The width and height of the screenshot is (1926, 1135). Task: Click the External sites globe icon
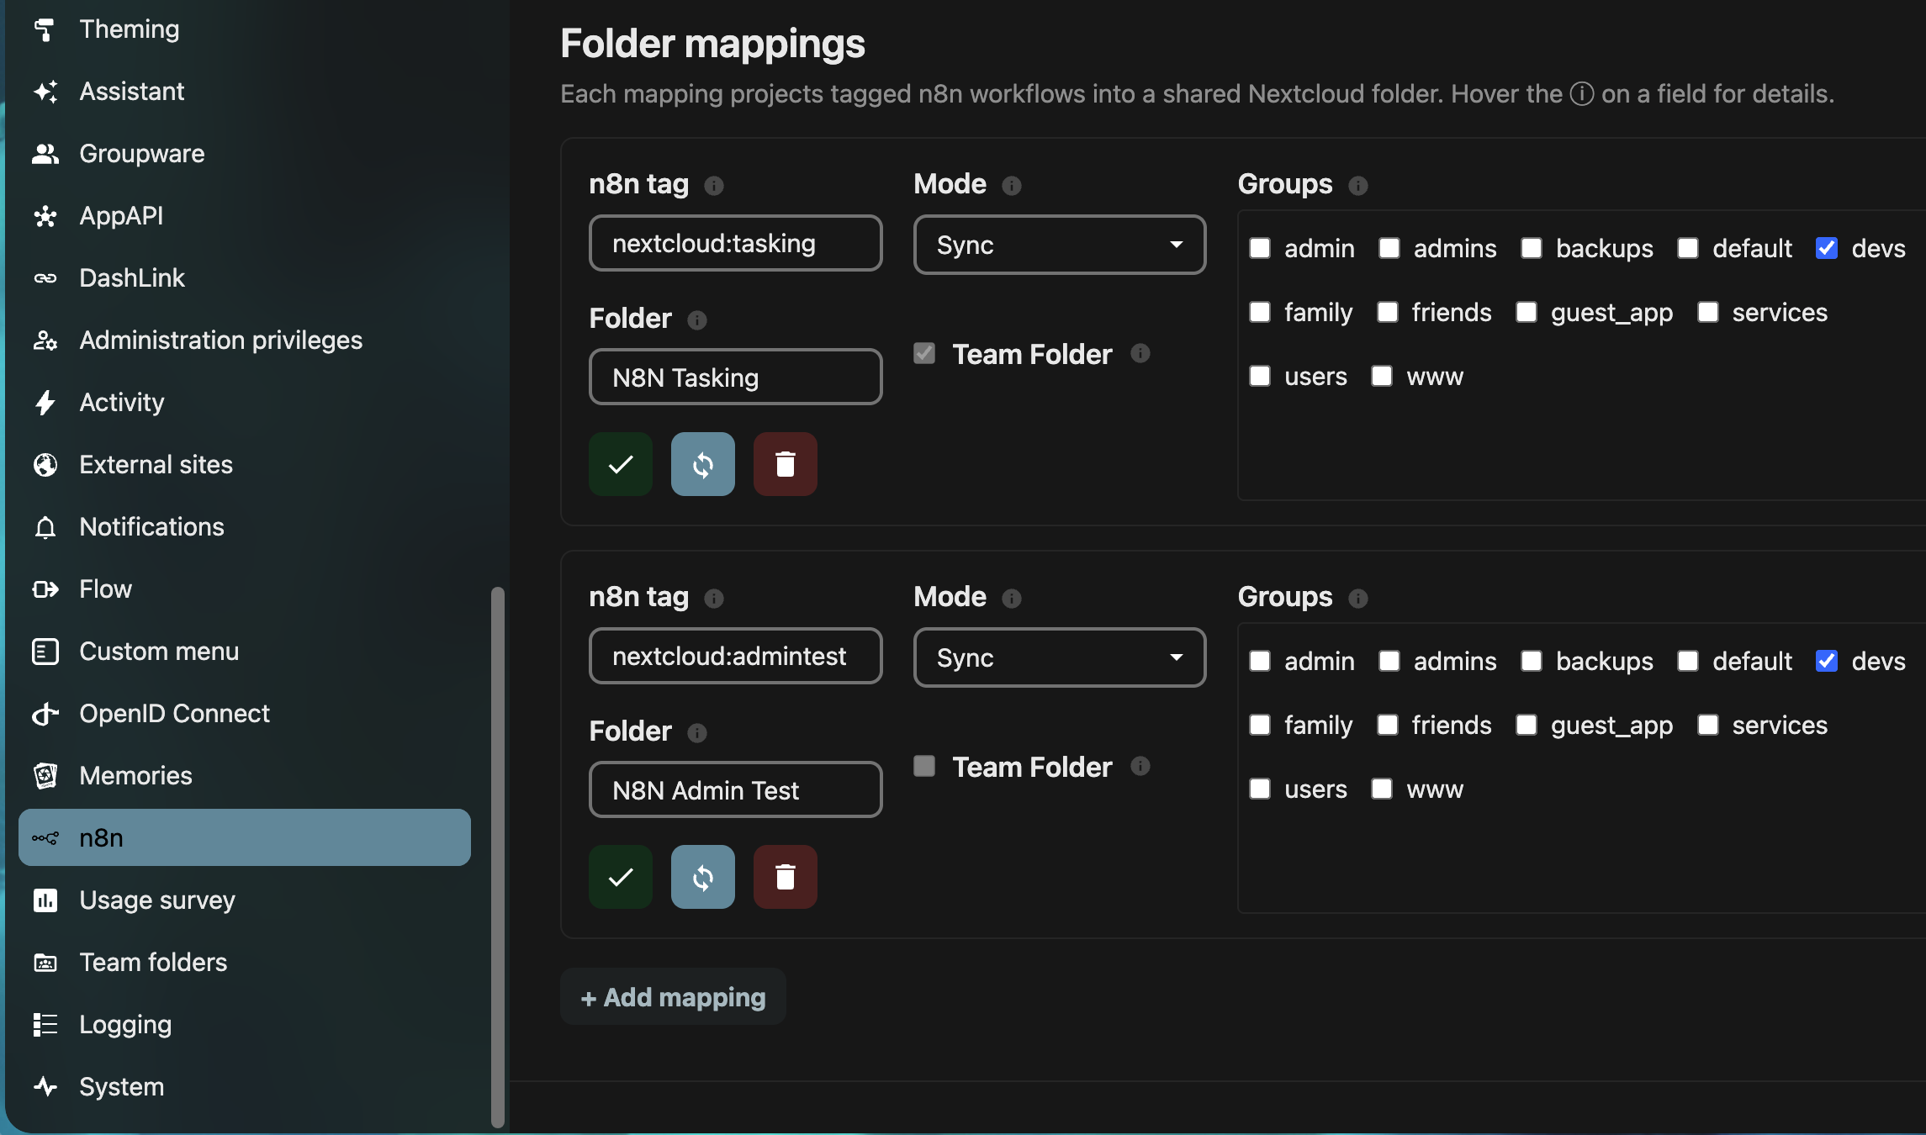tap(45, 465)
